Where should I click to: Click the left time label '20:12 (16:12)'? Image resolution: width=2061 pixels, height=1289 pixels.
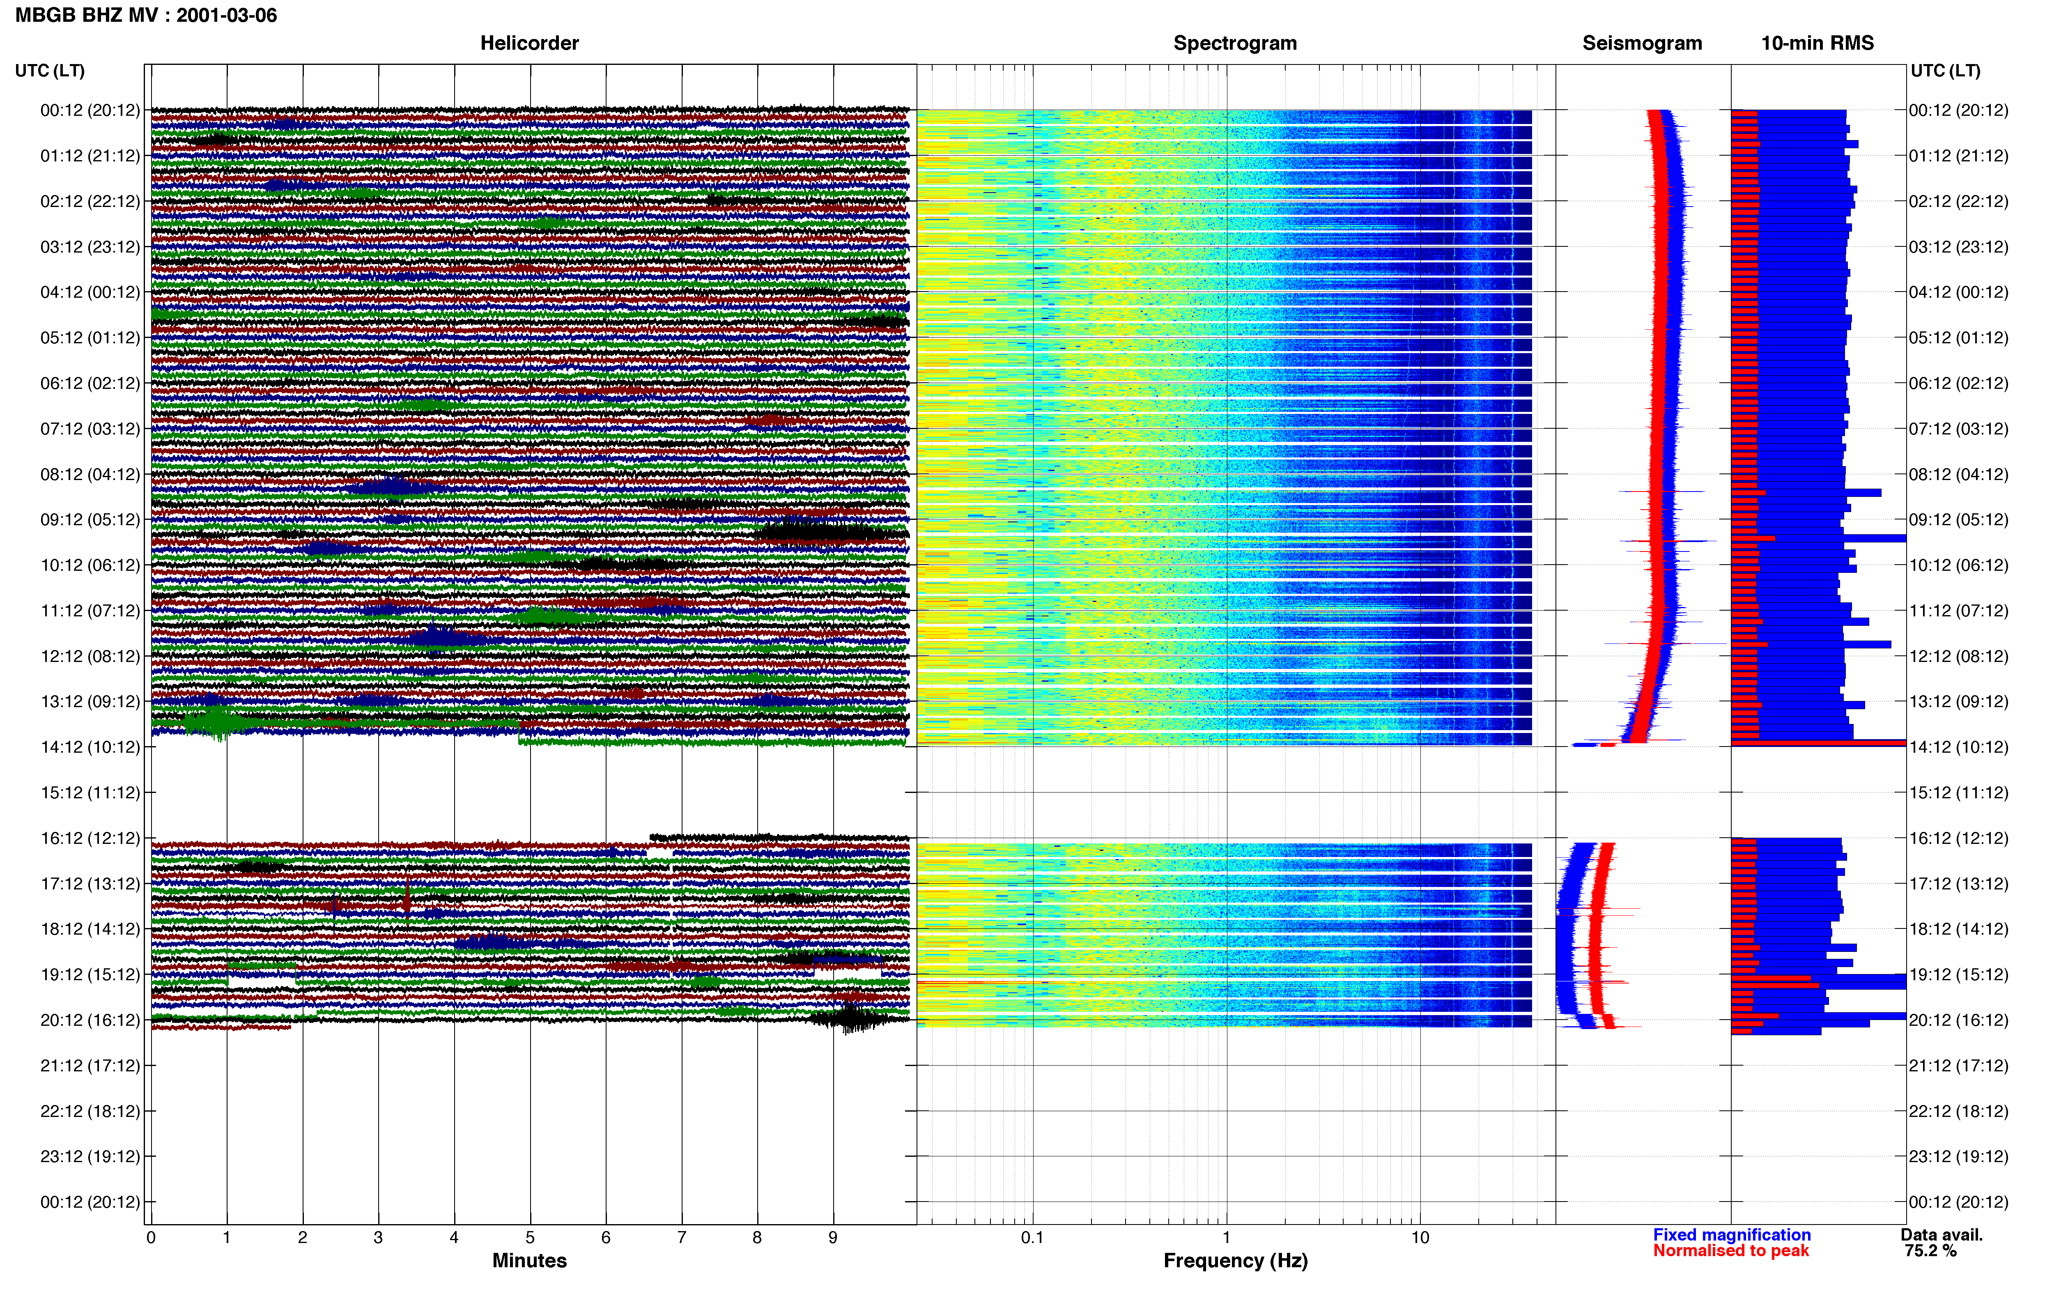click(x=90, y=1020)
